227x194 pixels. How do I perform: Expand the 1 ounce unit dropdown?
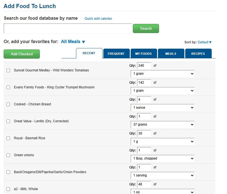coord(162,108)
